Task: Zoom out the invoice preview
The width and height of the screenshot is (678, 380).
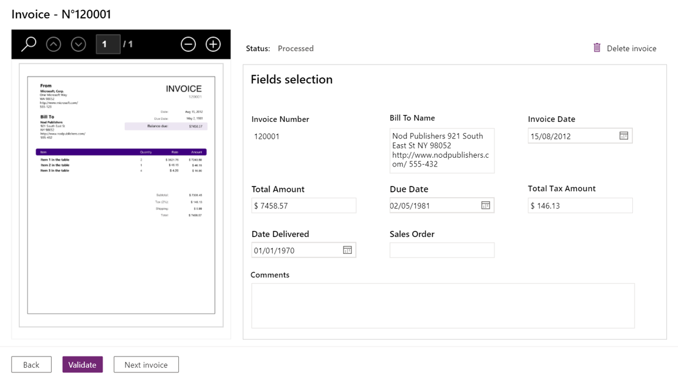Action: tap(188, 44)
